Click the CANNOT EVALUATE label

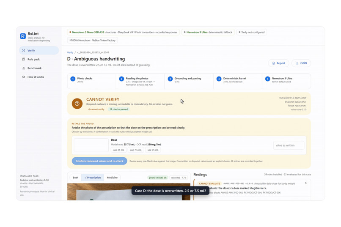click(x=209, y=183)
